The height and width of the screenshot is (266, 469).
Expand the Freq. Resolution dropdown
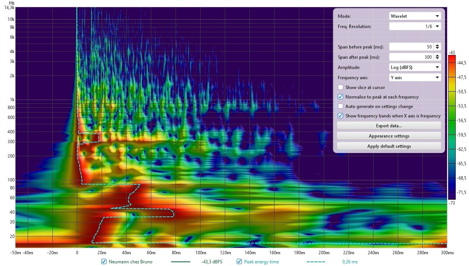click(x=415, y=27)
